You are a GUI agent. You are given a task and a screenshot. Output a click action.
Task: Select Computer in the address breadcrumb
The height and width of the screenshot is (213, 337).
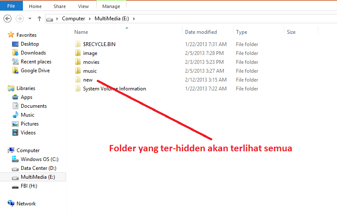(x=73, y=19)
